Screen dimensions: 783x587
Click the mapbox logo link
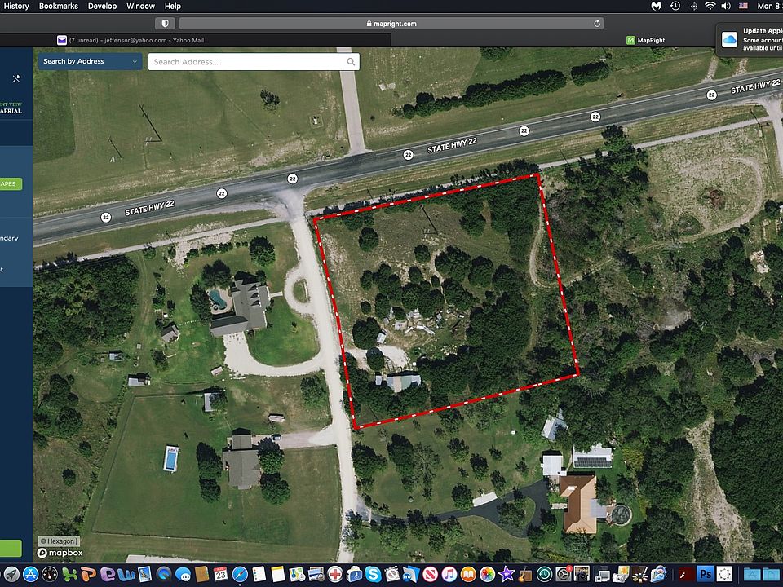click(60, 553)
